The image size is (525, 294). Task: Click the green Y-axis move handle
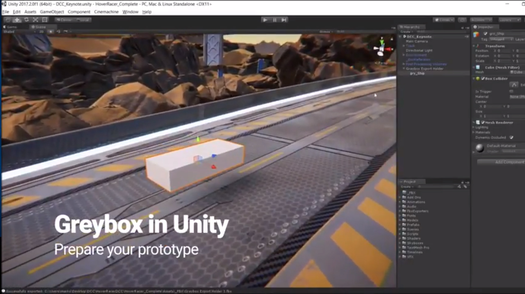pyautogui.click(x=198, y=139)
